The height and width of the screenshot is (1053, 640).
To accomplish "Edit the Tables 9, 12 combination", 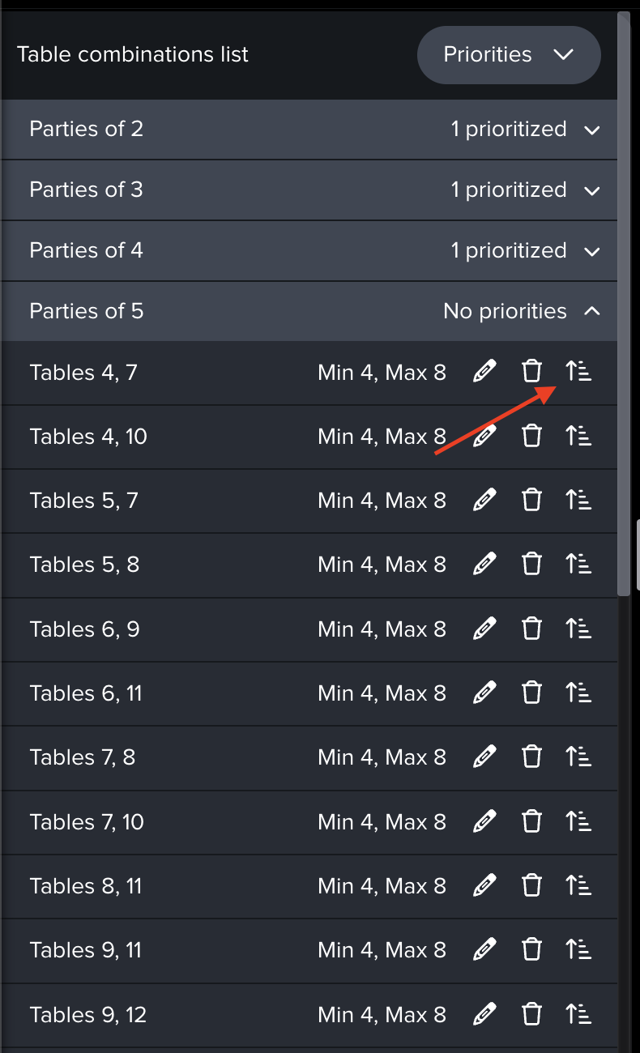I will click(484, 1014).
